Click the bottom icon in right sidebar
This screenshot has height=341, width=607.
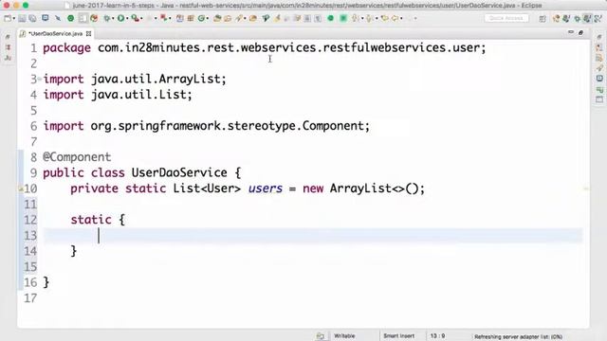pos(599,99)
